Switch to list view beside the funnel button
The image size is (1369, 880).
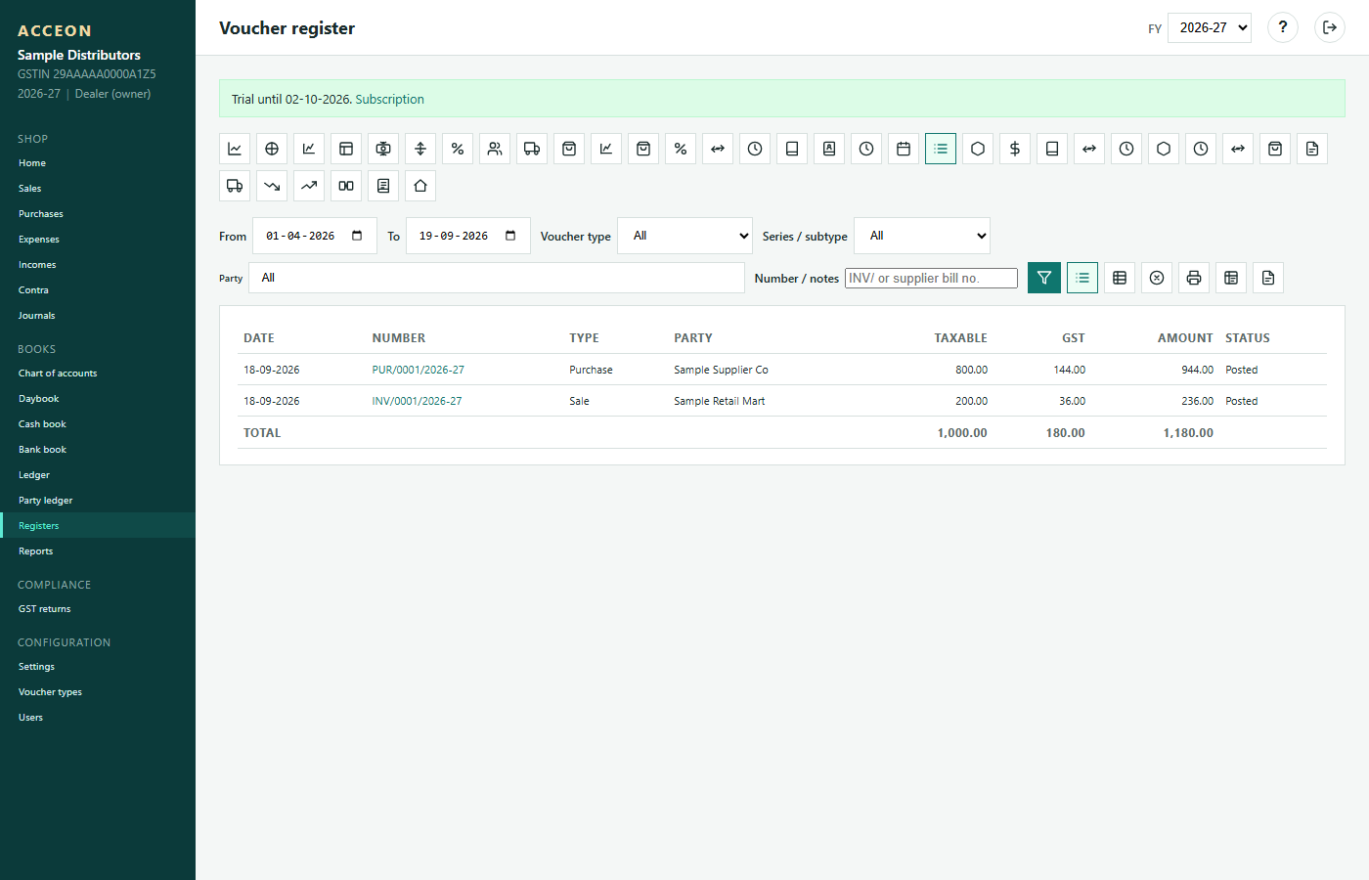coord(1082,278)
